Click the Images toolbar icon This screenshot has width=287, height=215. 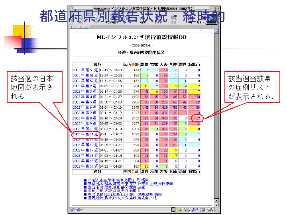(174, 18)
